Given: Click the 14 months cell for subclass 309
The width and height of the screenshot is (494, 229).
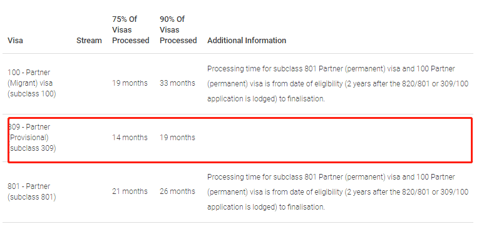Looking at the screenshot, I should pyautogui.click(x=130, y=138).
